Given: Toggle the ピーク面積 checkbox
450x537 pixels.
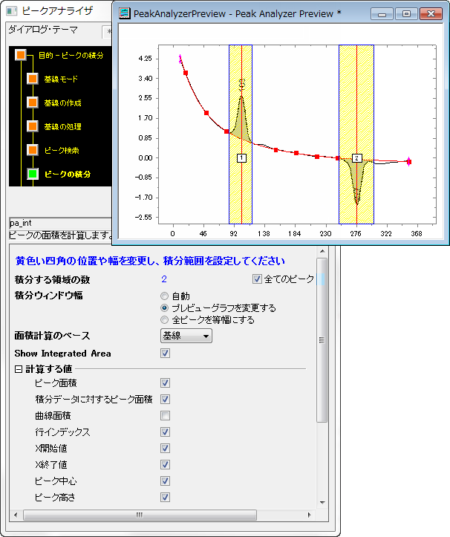Looking at the screenshot, I should pyautogui.click(x=165, y=383).
